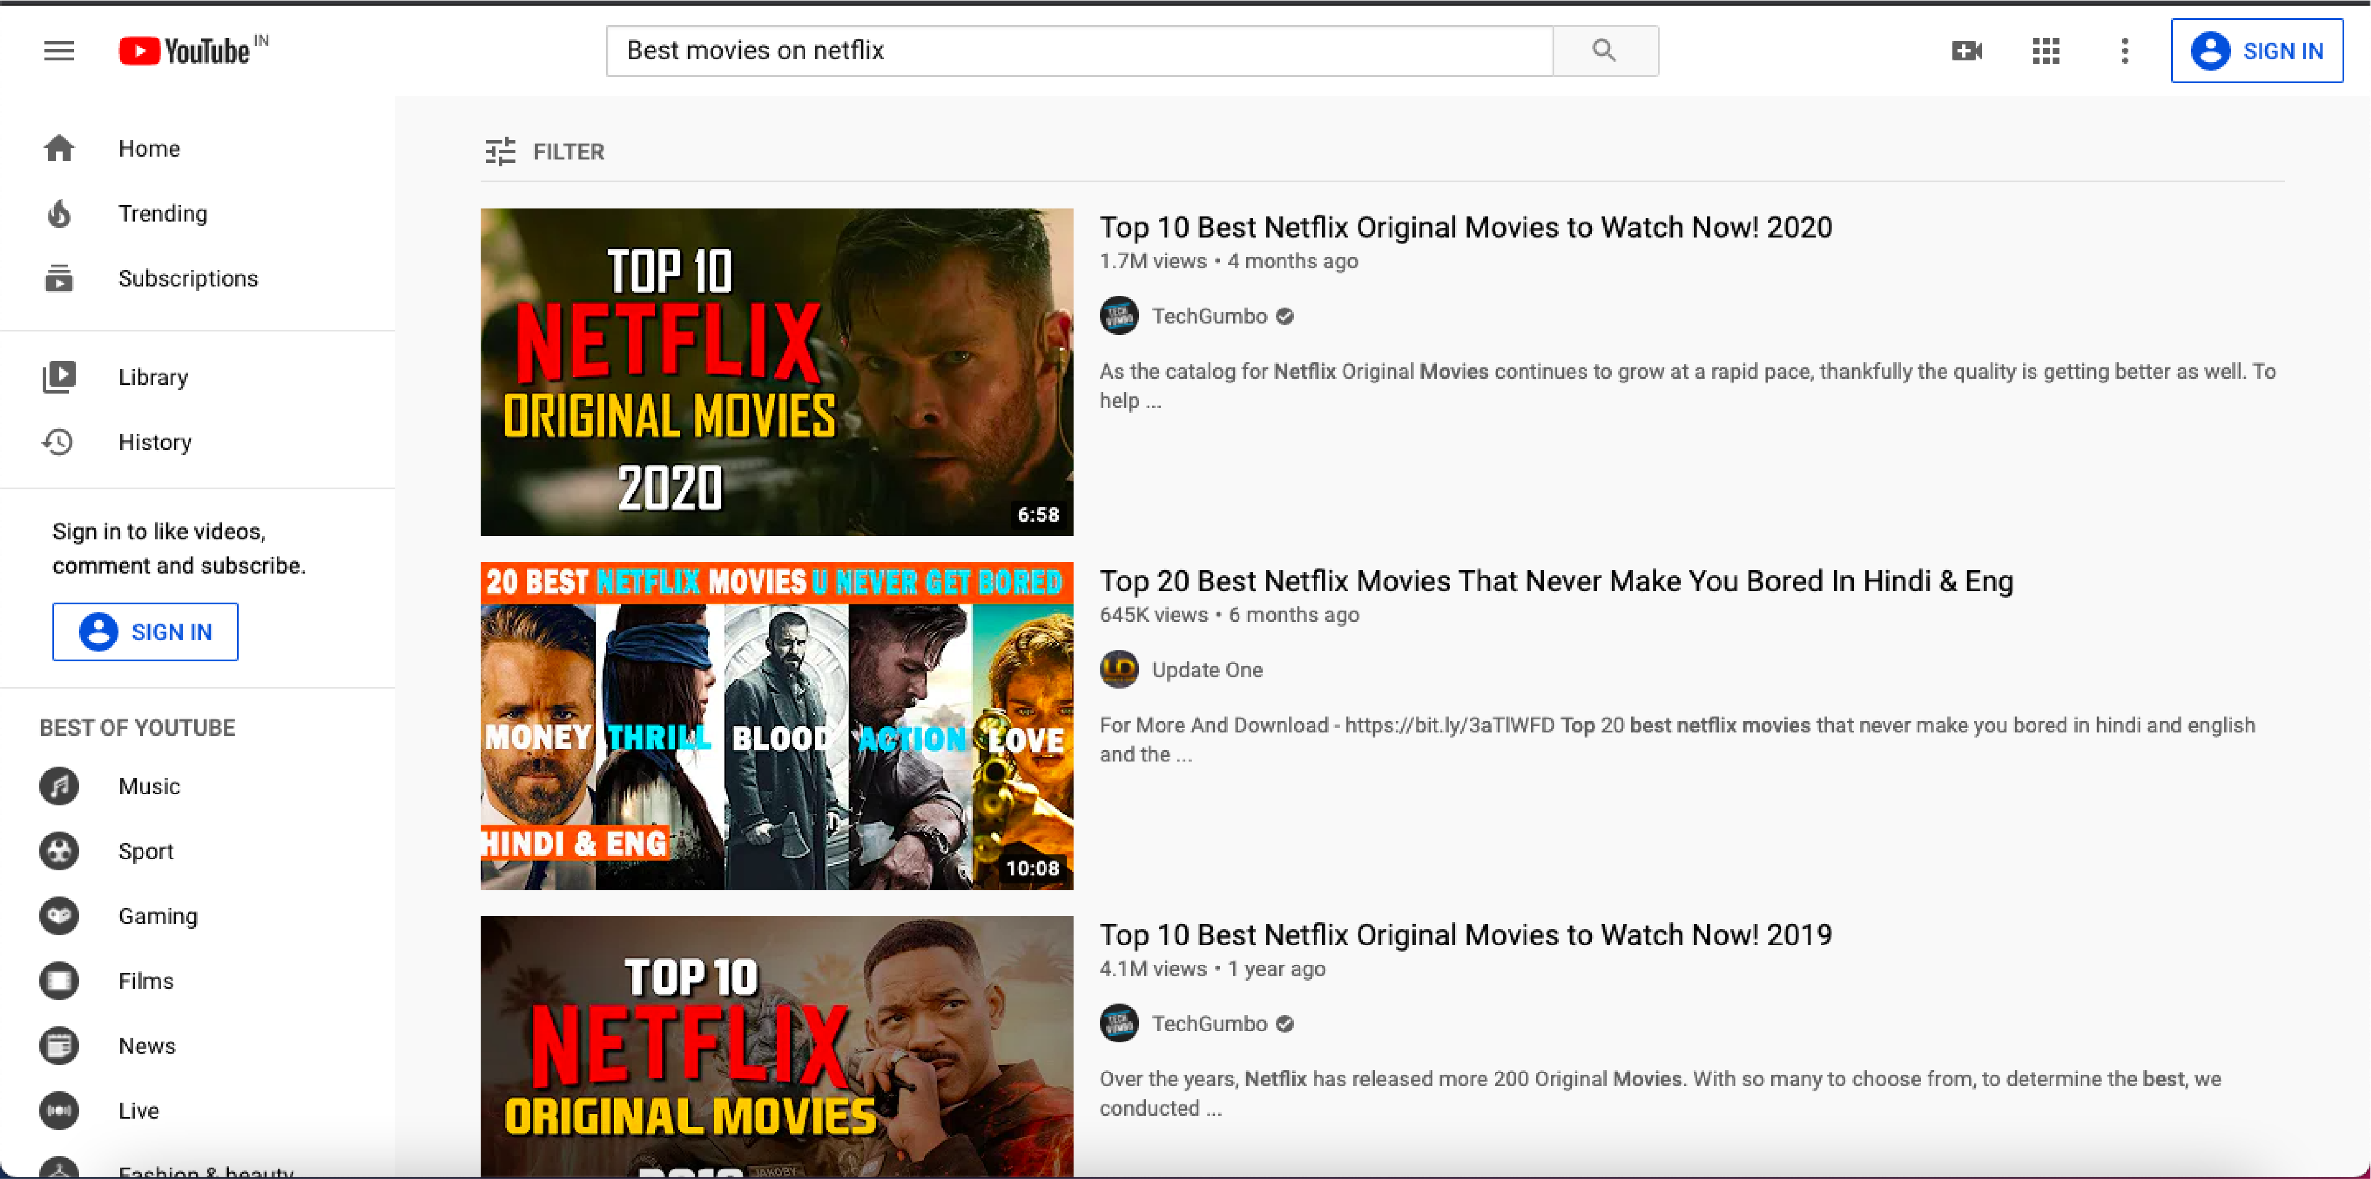Click the Update One channel avatar
2371x1179 pixels.
click(1119, 669)
